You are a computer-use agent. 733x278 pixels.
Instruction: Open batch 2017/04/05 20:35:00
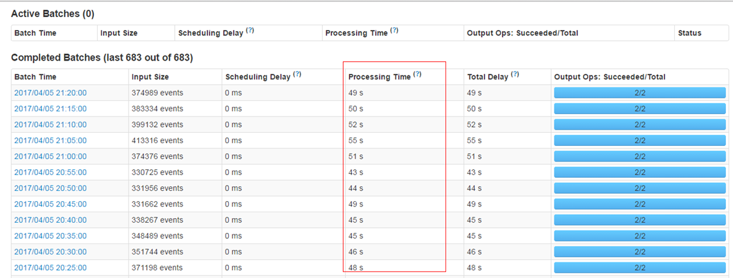[50, 236]
